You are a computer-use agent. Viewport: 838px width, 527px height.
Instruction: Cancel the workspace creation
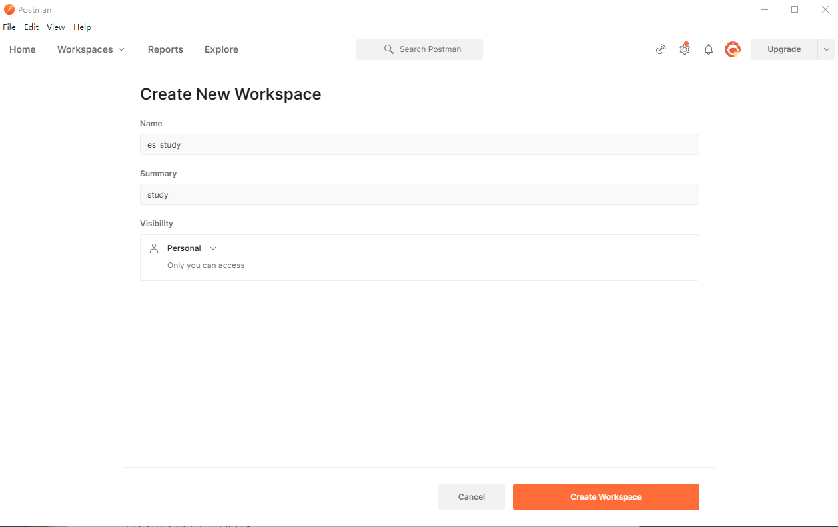click(472, 497)
